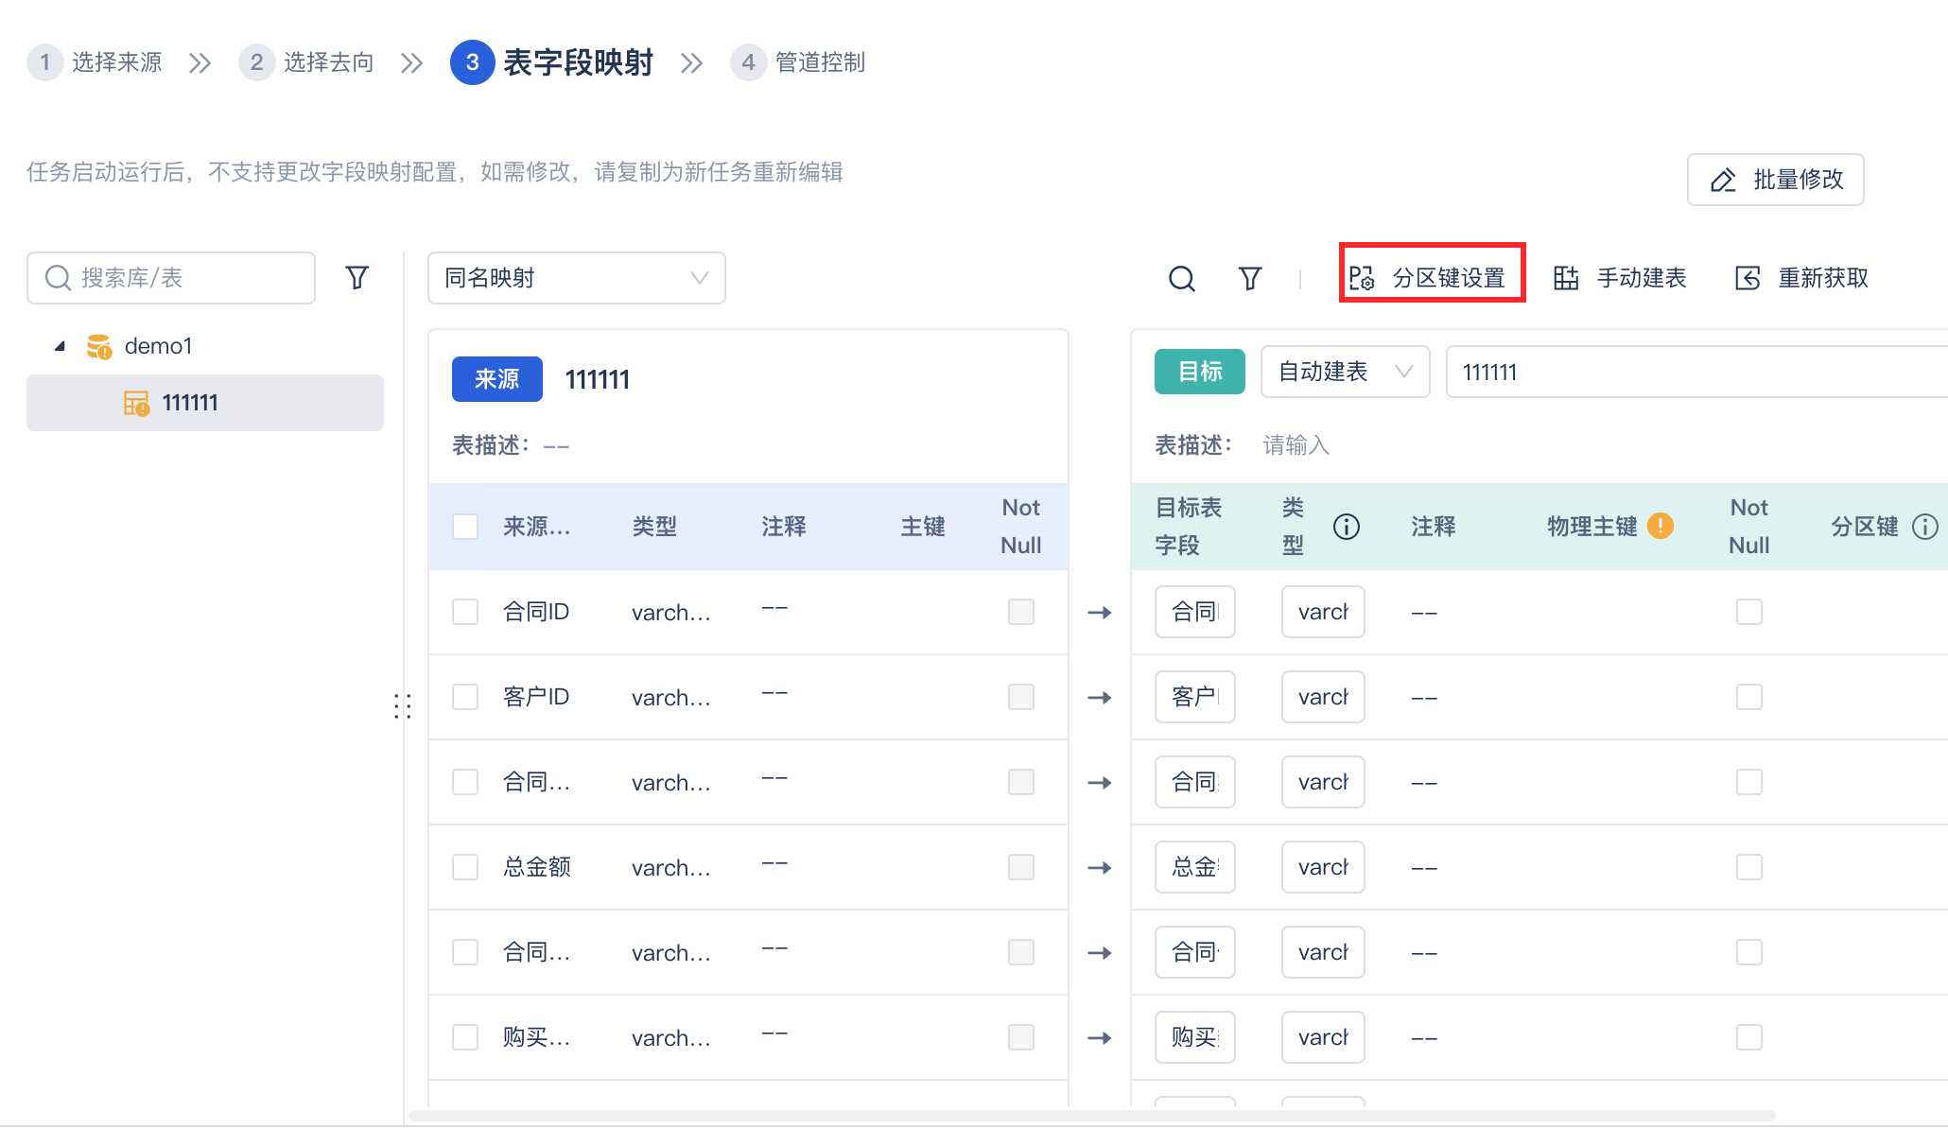Open the 自动建表 dropdown
The image size is (1948, 1129).
[x=1344, y=372]
